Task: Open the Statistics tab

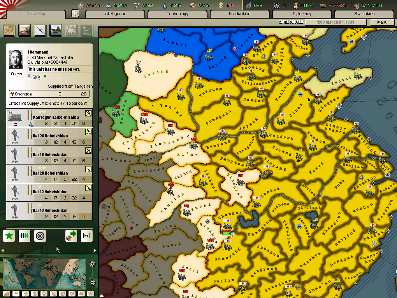Action: coord(364,14)
